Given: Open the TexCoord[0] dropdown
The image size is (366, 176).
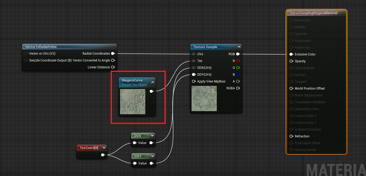Looking at the screenshot, I should (x=104, y=148).
